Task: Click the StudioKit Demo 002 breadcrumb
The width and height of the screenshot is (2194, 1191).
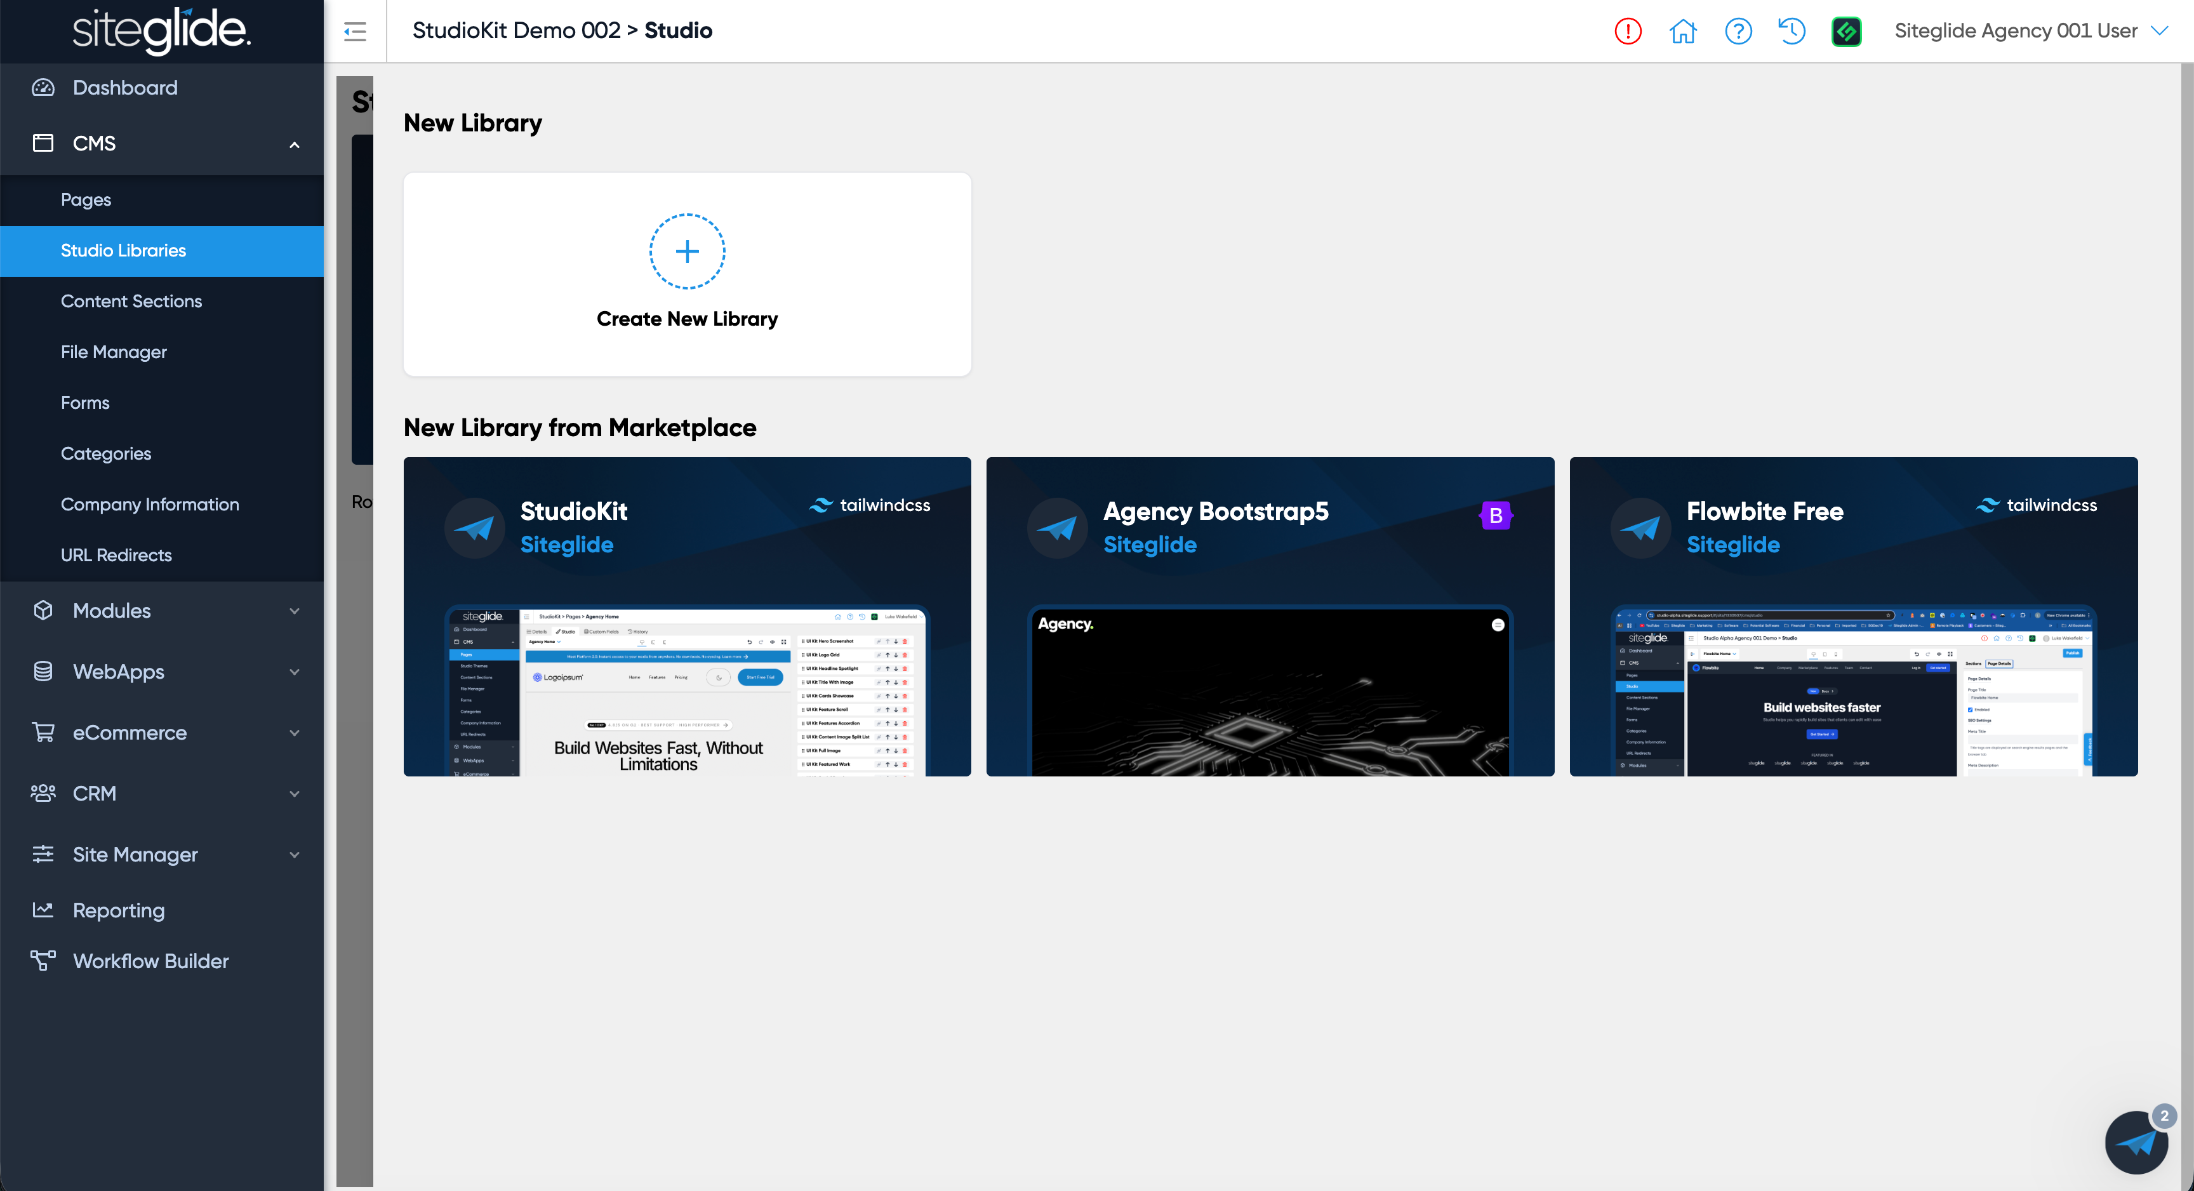Action: point(516,30)
